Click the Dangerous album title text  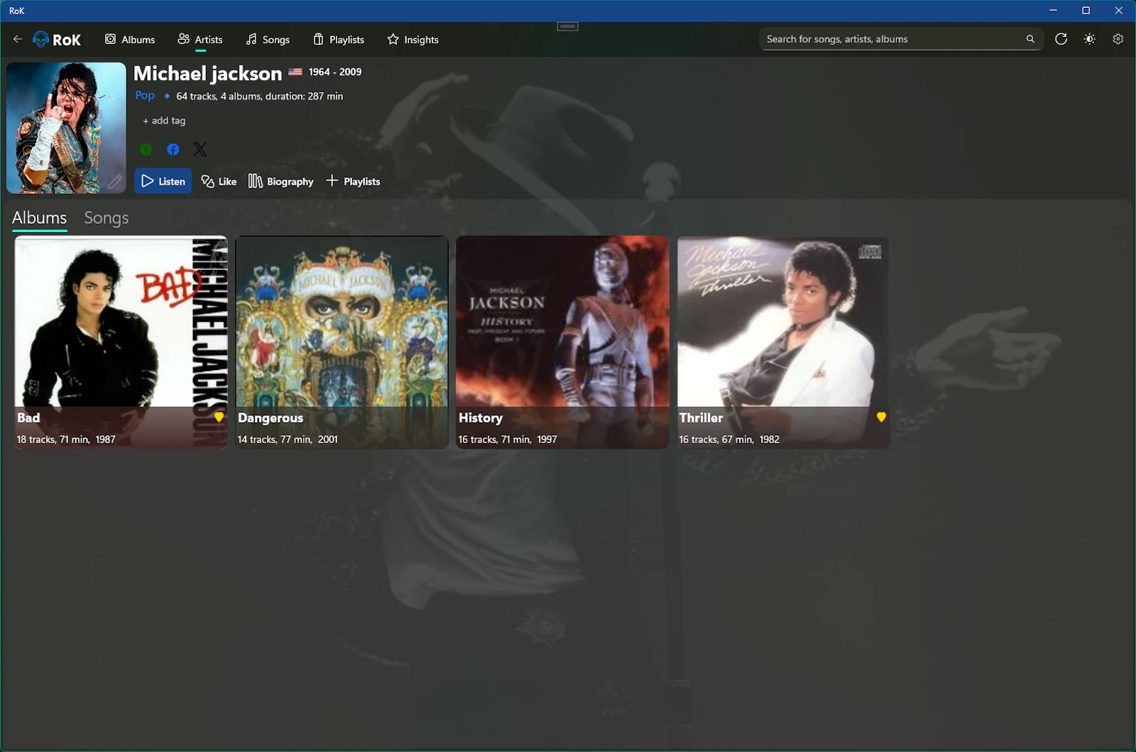tap(271, 418)
